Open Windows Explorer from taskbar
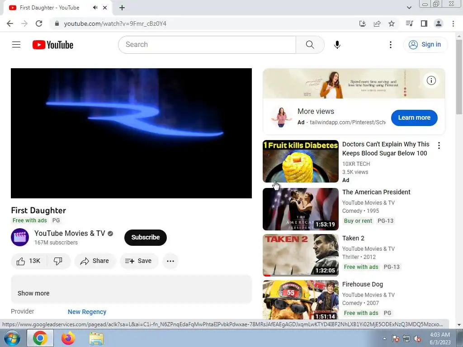 click(x=96, y=338)
